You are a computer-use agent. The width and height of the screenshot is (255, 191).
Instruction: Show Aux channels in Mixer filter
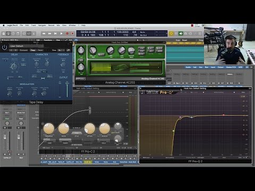click(x=201, y=67)
